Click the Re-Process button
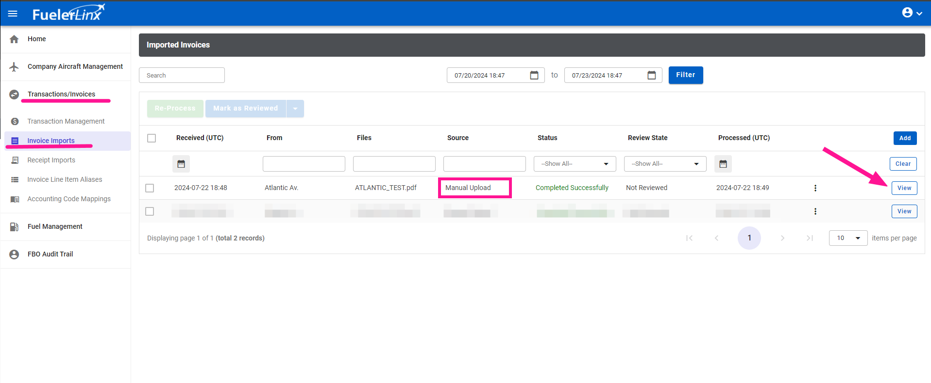931x383 pixels. point(175,109)
